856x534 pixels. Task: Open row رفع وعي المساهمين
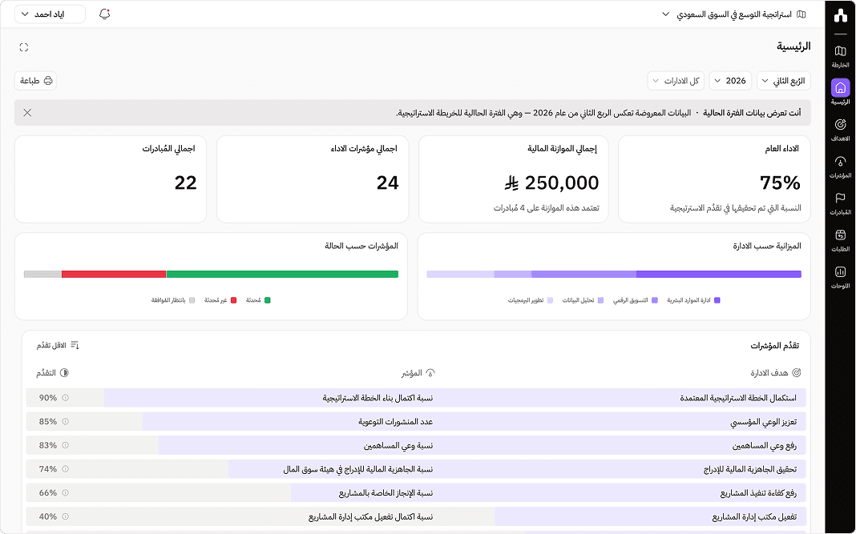416,445
